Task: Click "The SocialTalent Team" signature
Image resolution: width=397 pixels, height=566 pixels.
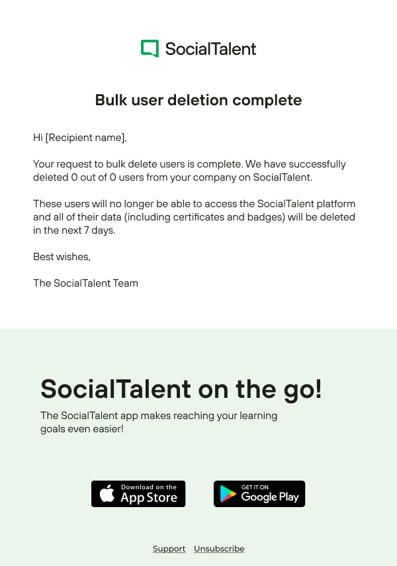Action: 85,283
